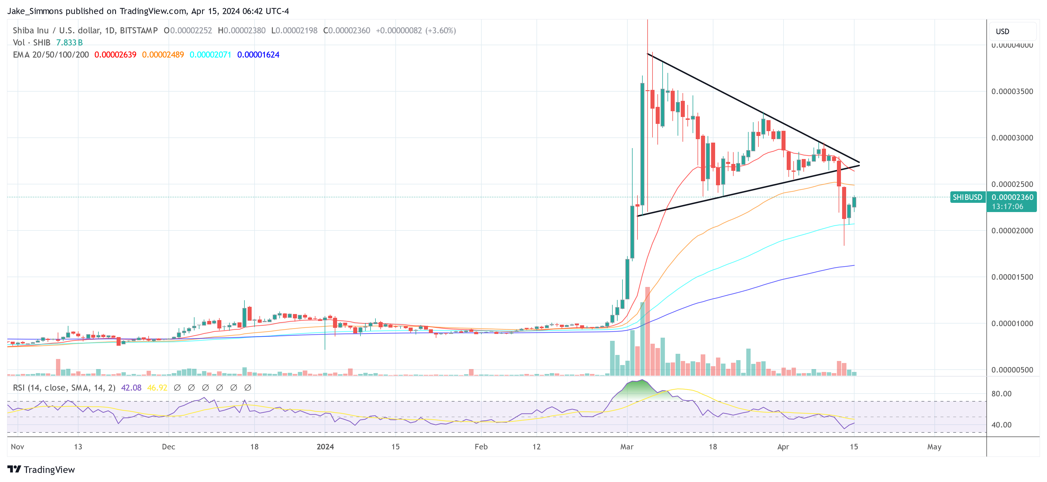Click the RSI 80.00 axis label
The image size is (1047, 482).
click(x=1001, y=394)
